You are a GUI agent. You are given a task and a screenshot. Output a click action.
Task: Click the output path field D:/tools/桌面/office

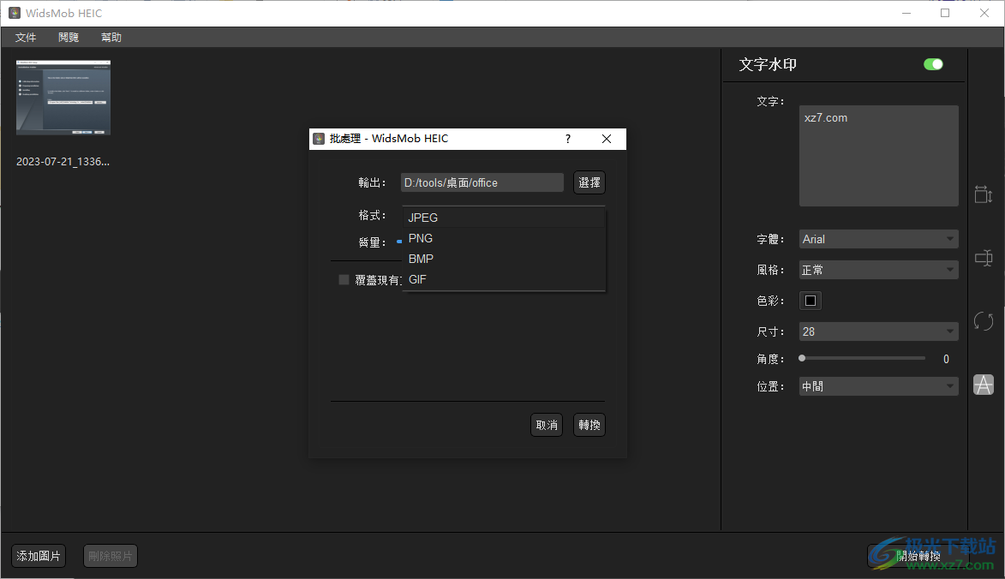482,182
